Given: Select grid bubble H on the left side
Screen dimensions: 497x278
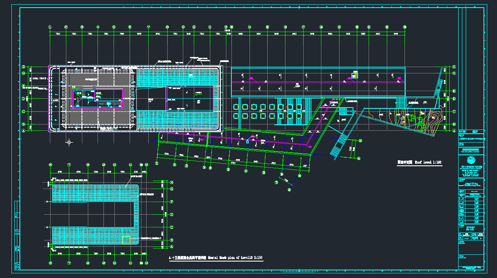Looking at the screenshot, I should tap(24, 67).
